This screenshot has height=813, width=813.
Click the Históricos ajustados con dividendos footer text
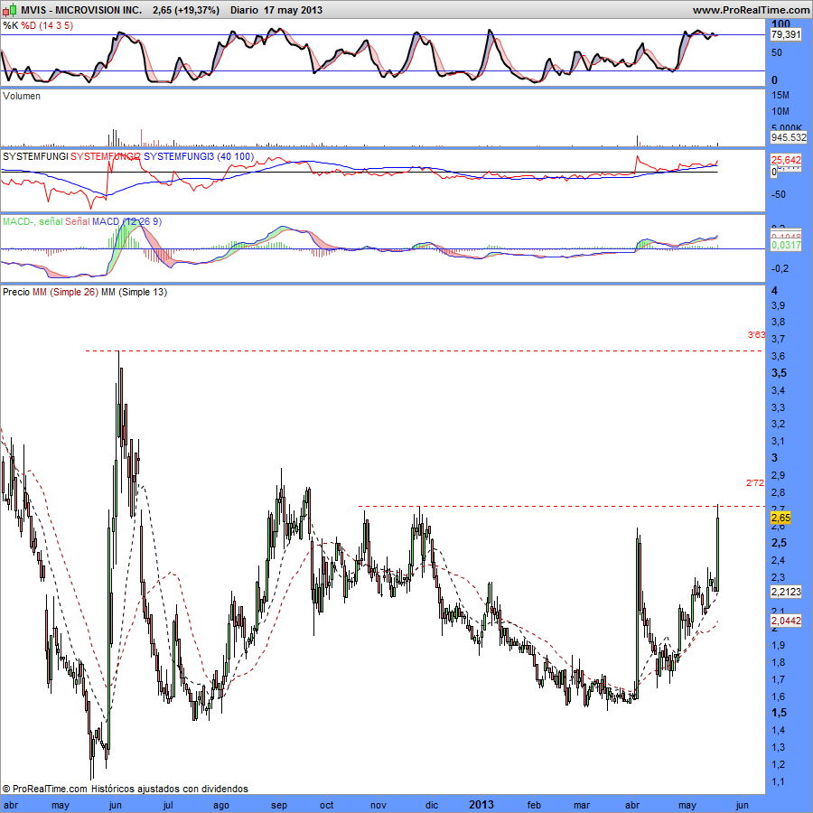pos(170,789)
